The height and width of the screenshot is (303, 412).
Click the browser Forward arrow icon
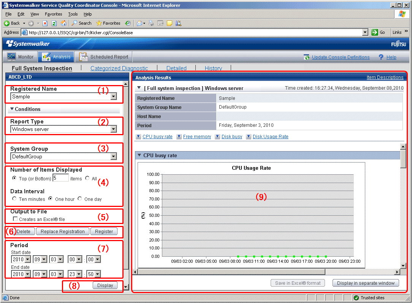point(31,24)
